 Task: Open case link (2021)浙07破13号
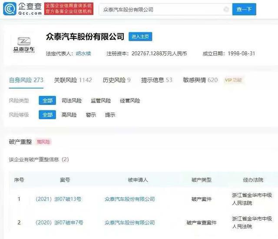[x=58, y=199]
